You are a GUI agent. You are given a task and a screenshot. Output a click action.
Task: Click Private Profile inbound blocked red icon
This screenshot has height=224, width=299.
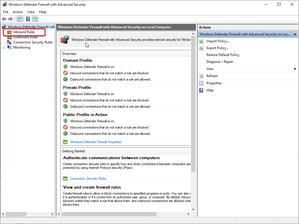point(65,100)
